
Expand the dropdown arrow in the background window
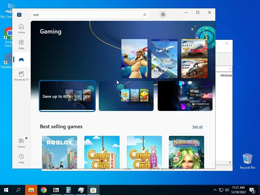(x=230, y=69)
